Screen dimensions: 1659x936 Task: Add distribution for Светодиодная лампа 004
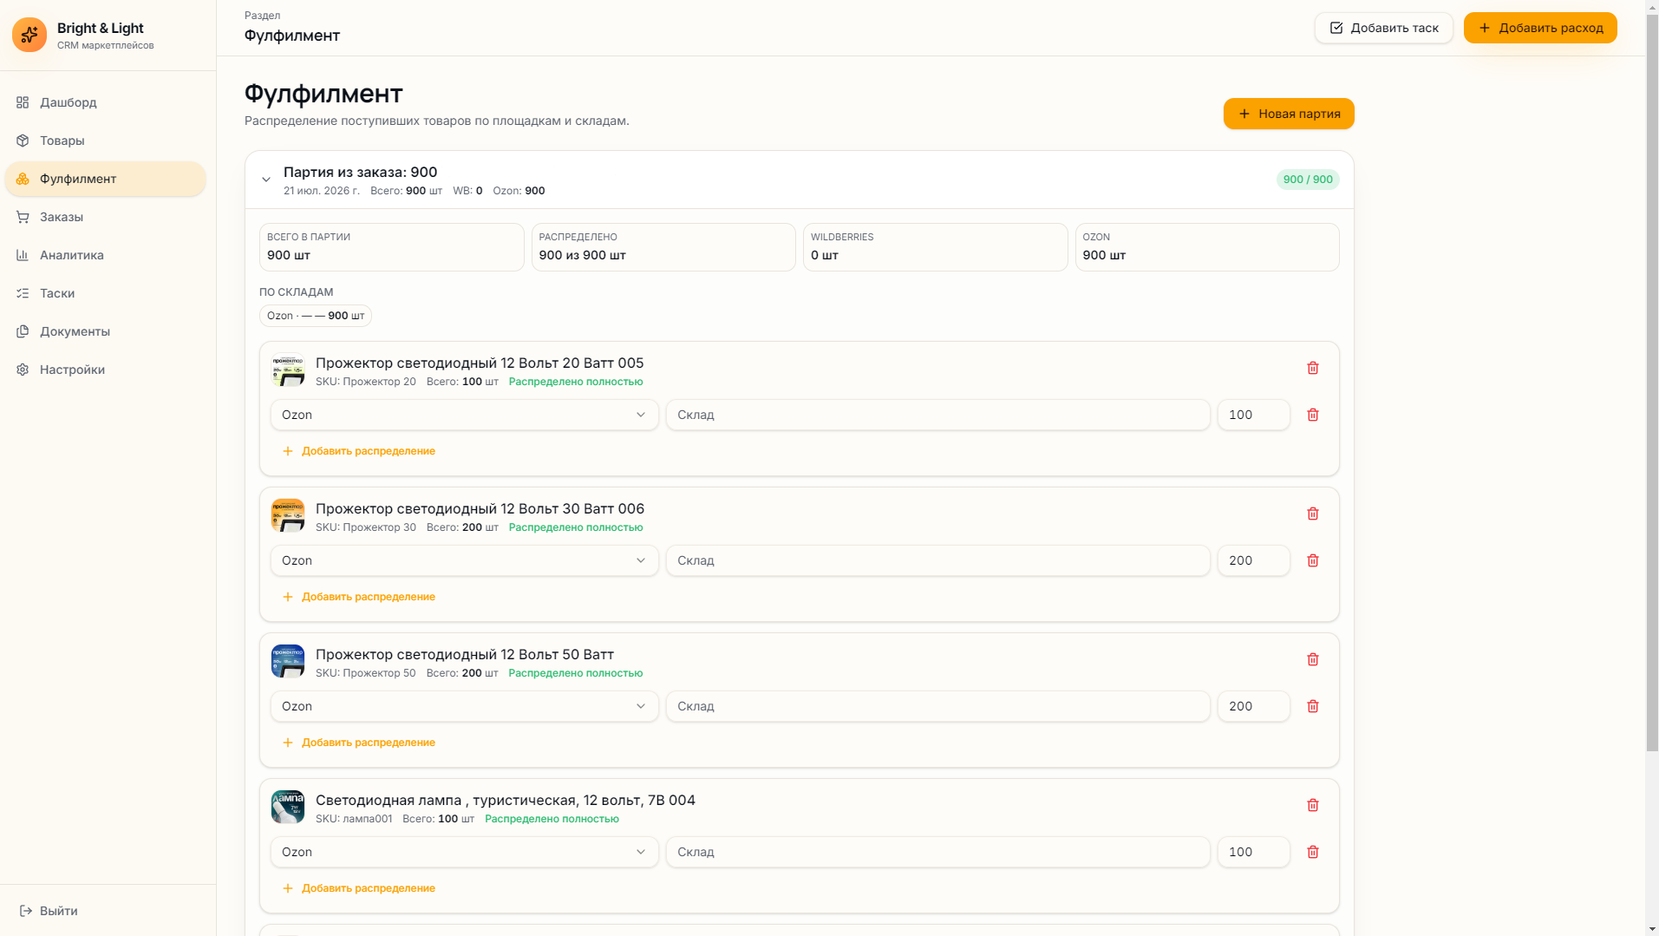click(x=359, y=888)
